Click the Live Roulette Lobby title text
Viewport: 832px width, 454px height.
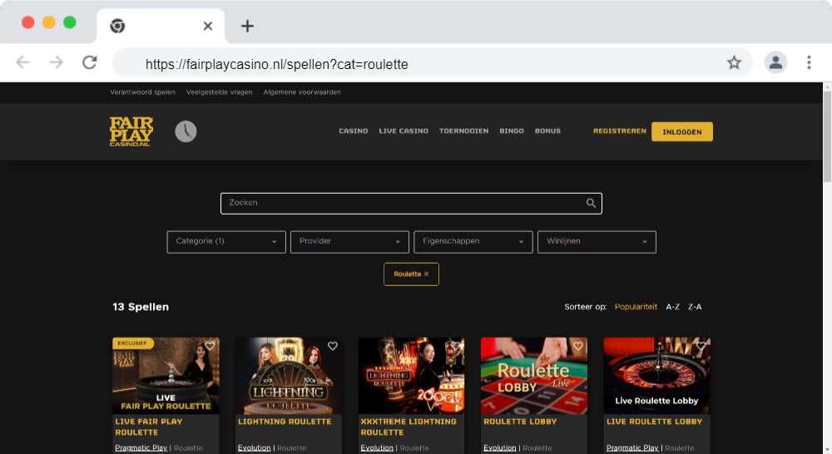coord(654,422)
